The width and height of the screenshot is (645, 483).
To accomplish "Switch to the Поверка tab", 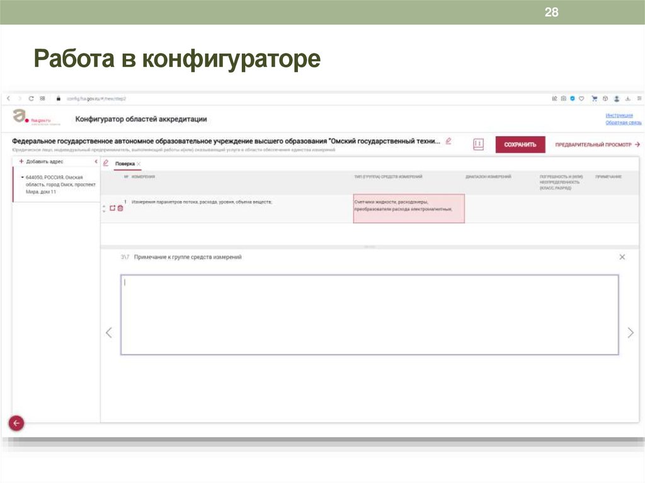I will point(124,164).
